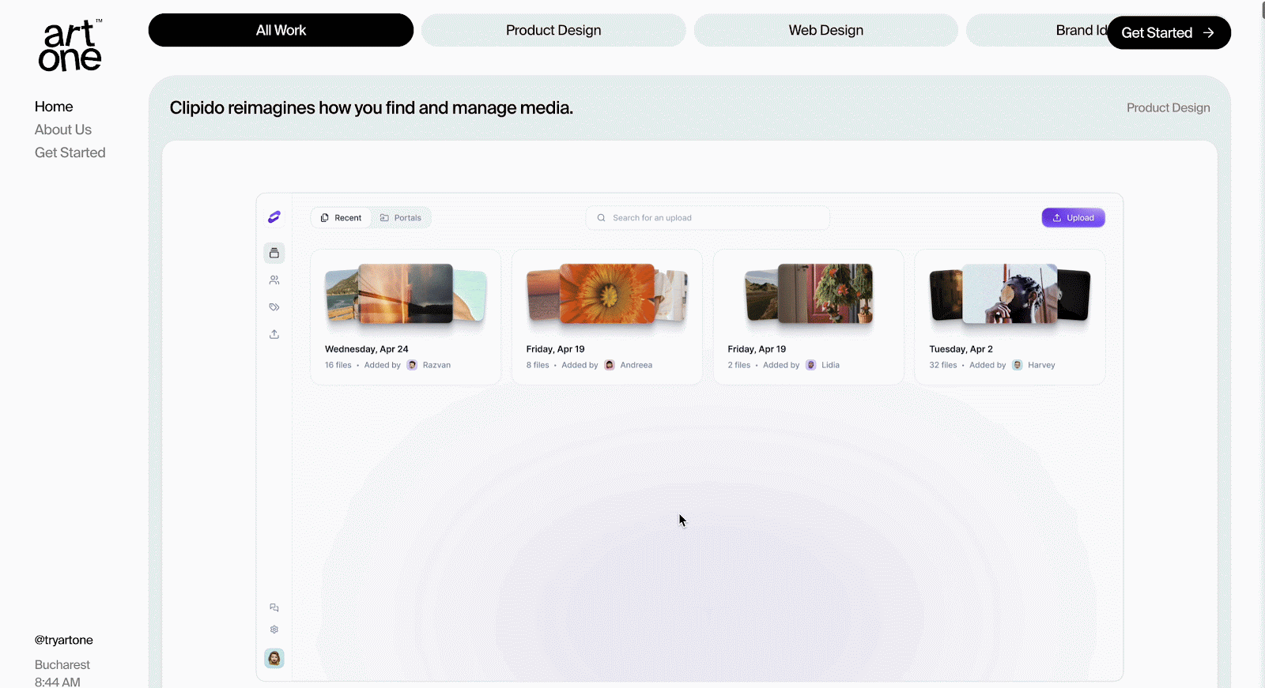Image resolution: width=1265 pixels, height=688 pixels.
Task: Click the Clipido purple logo icon
Action: pos(274,217)
